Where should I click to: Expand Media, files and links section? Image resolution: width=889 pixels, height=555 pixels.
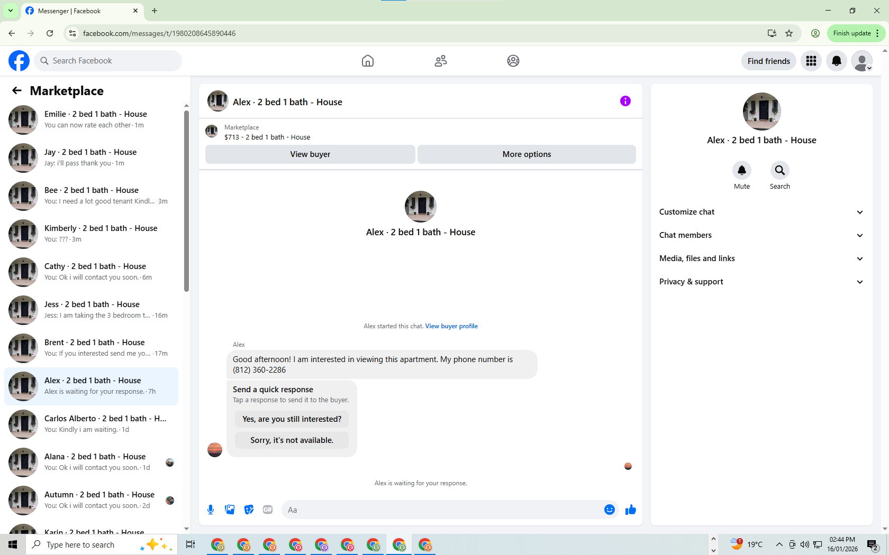point(761,258)
